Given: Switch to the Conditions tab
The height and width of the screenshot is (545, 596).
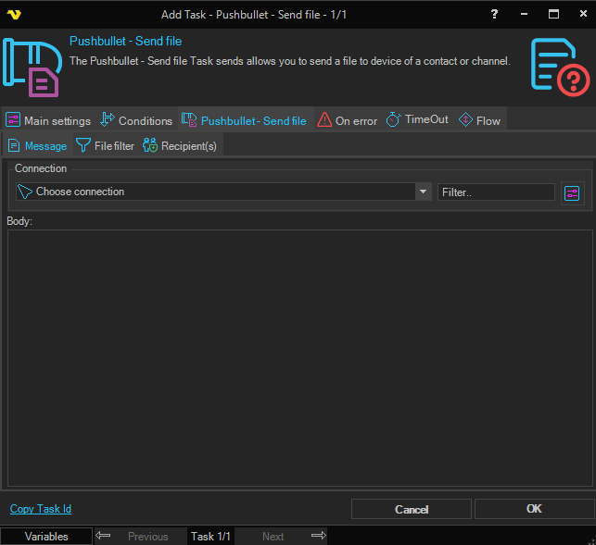Looking at the screenshot, I should point(135,120).
